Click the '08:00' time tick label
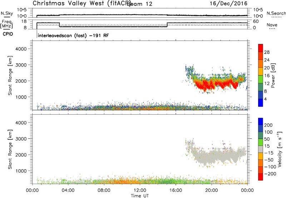The image size is (286, 198). point(104,190)
